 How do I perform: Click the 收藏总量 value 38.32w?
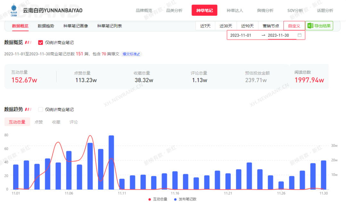pyautogui.click(x=144, y=80)
